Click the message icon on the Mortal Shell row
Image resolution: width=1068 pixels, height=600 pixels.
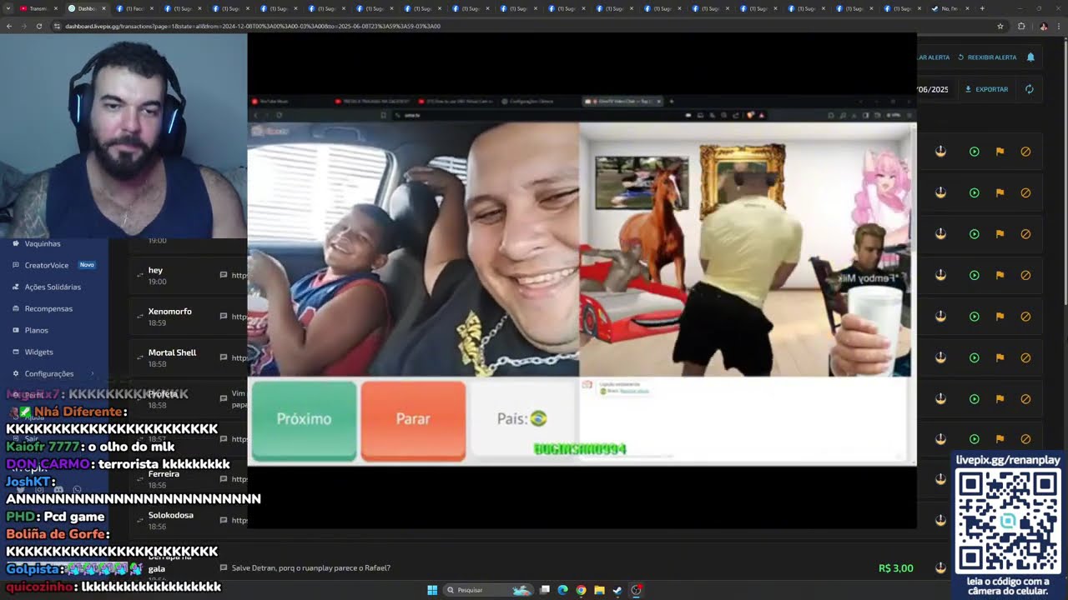click(x=223, y=357)
